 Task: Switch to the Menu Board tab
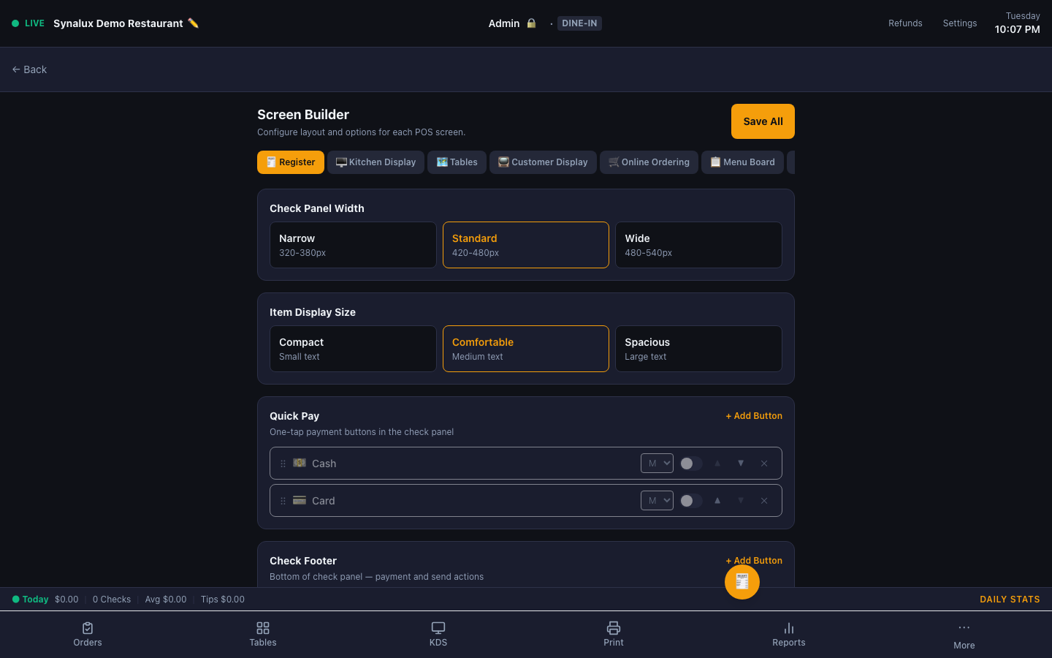click(x=743, y=162)
